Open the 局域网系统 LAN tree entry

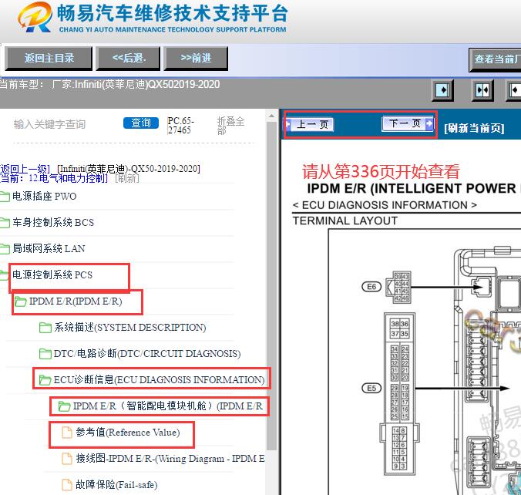point(49,249)
